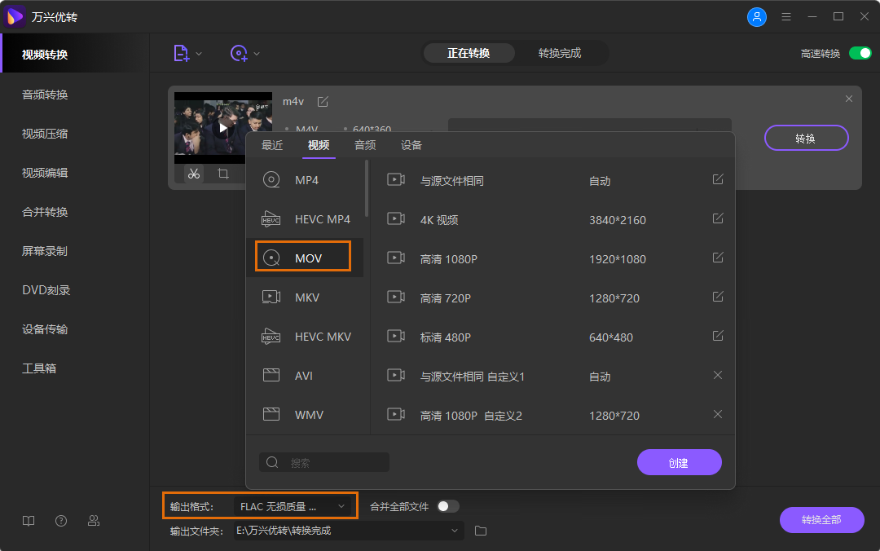Open the add files icon in the toolbar
The height and width of the screenshot is (551, 880).
tap(181, 53)
